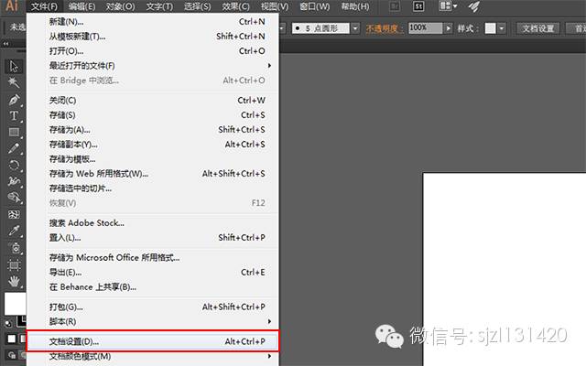Click the 文档设置 button in control bar
Viewport: 586px width, 366px height.
click(538, 28)
